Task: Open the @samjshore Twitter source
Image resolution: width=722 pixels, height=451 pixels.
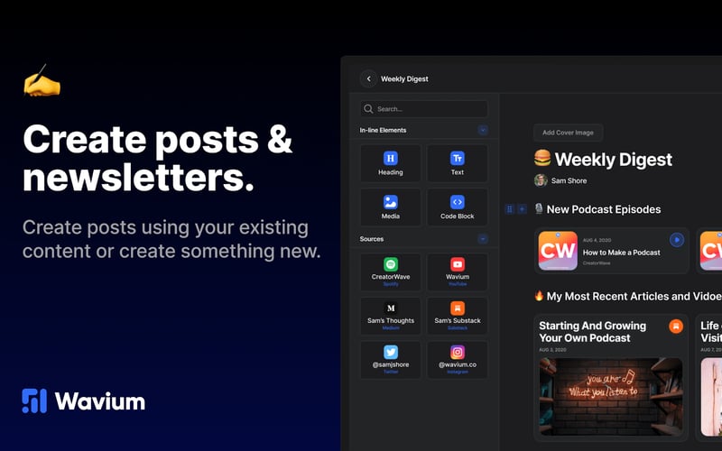Action: pyautogui.click(x=391, y=360)
